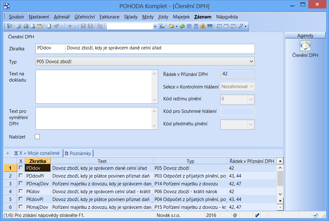Image resolution: width=329 pixels, height=221 pixels.
Task: Click the yellow folder icon in toolbar
Action: [171, 26]
